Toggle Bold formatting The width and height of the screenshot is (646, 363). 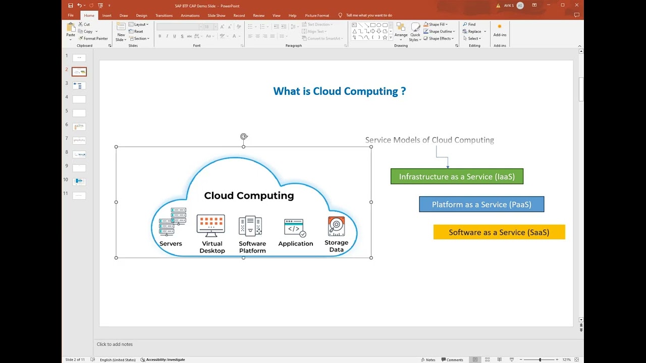160,36
